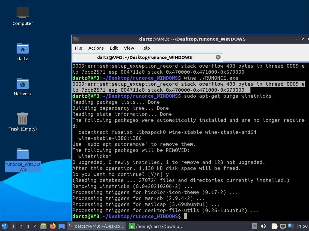Click 'Reading package lists... Done' line
The width and height of the screenshot is (309, 231).
click(x=116, y=102)
